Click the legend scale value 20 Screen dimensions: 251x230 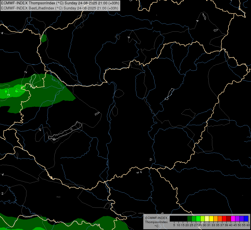187,225
